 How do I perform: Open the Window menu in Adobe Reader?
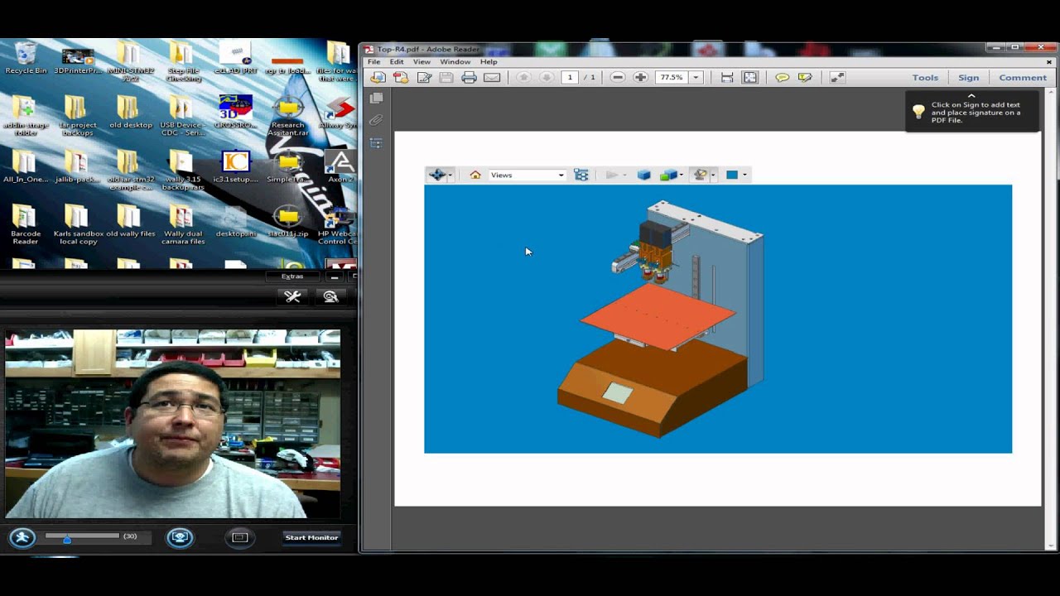(455, 62)
